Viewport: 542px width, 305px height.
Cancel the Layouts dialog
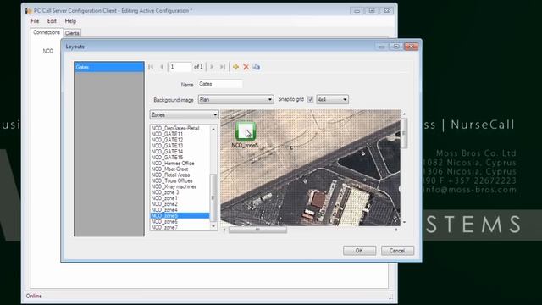pyautogui.click(x=397, y=251)
